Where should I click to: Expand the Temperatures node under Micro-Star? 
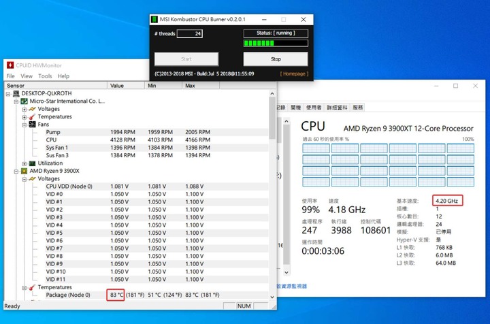click(24, 117)
